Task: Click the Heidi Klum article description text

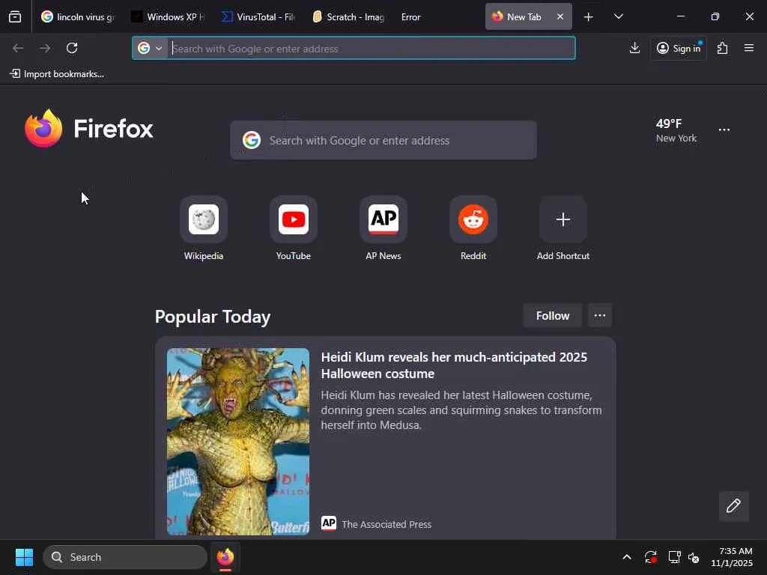Action: click(x=461, y=410)
